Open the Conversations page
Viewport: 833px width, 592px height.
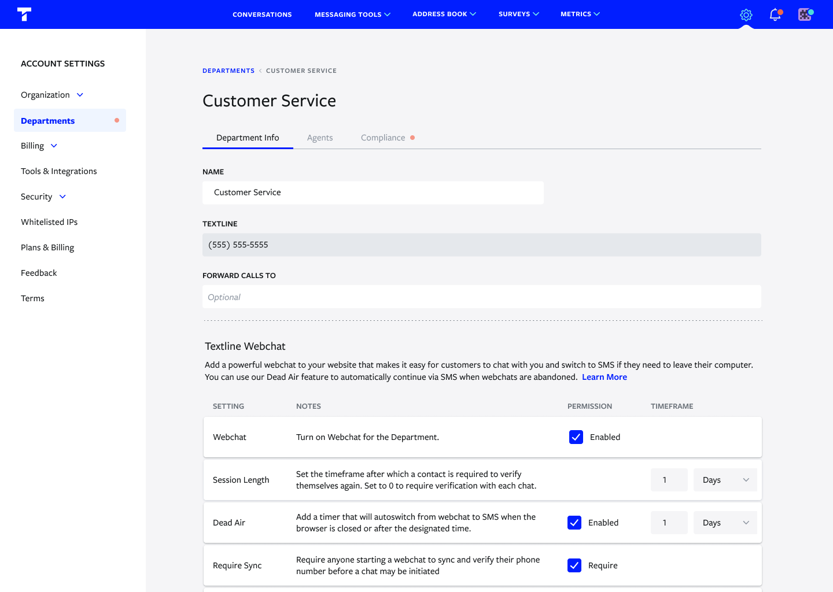(262, 14)
